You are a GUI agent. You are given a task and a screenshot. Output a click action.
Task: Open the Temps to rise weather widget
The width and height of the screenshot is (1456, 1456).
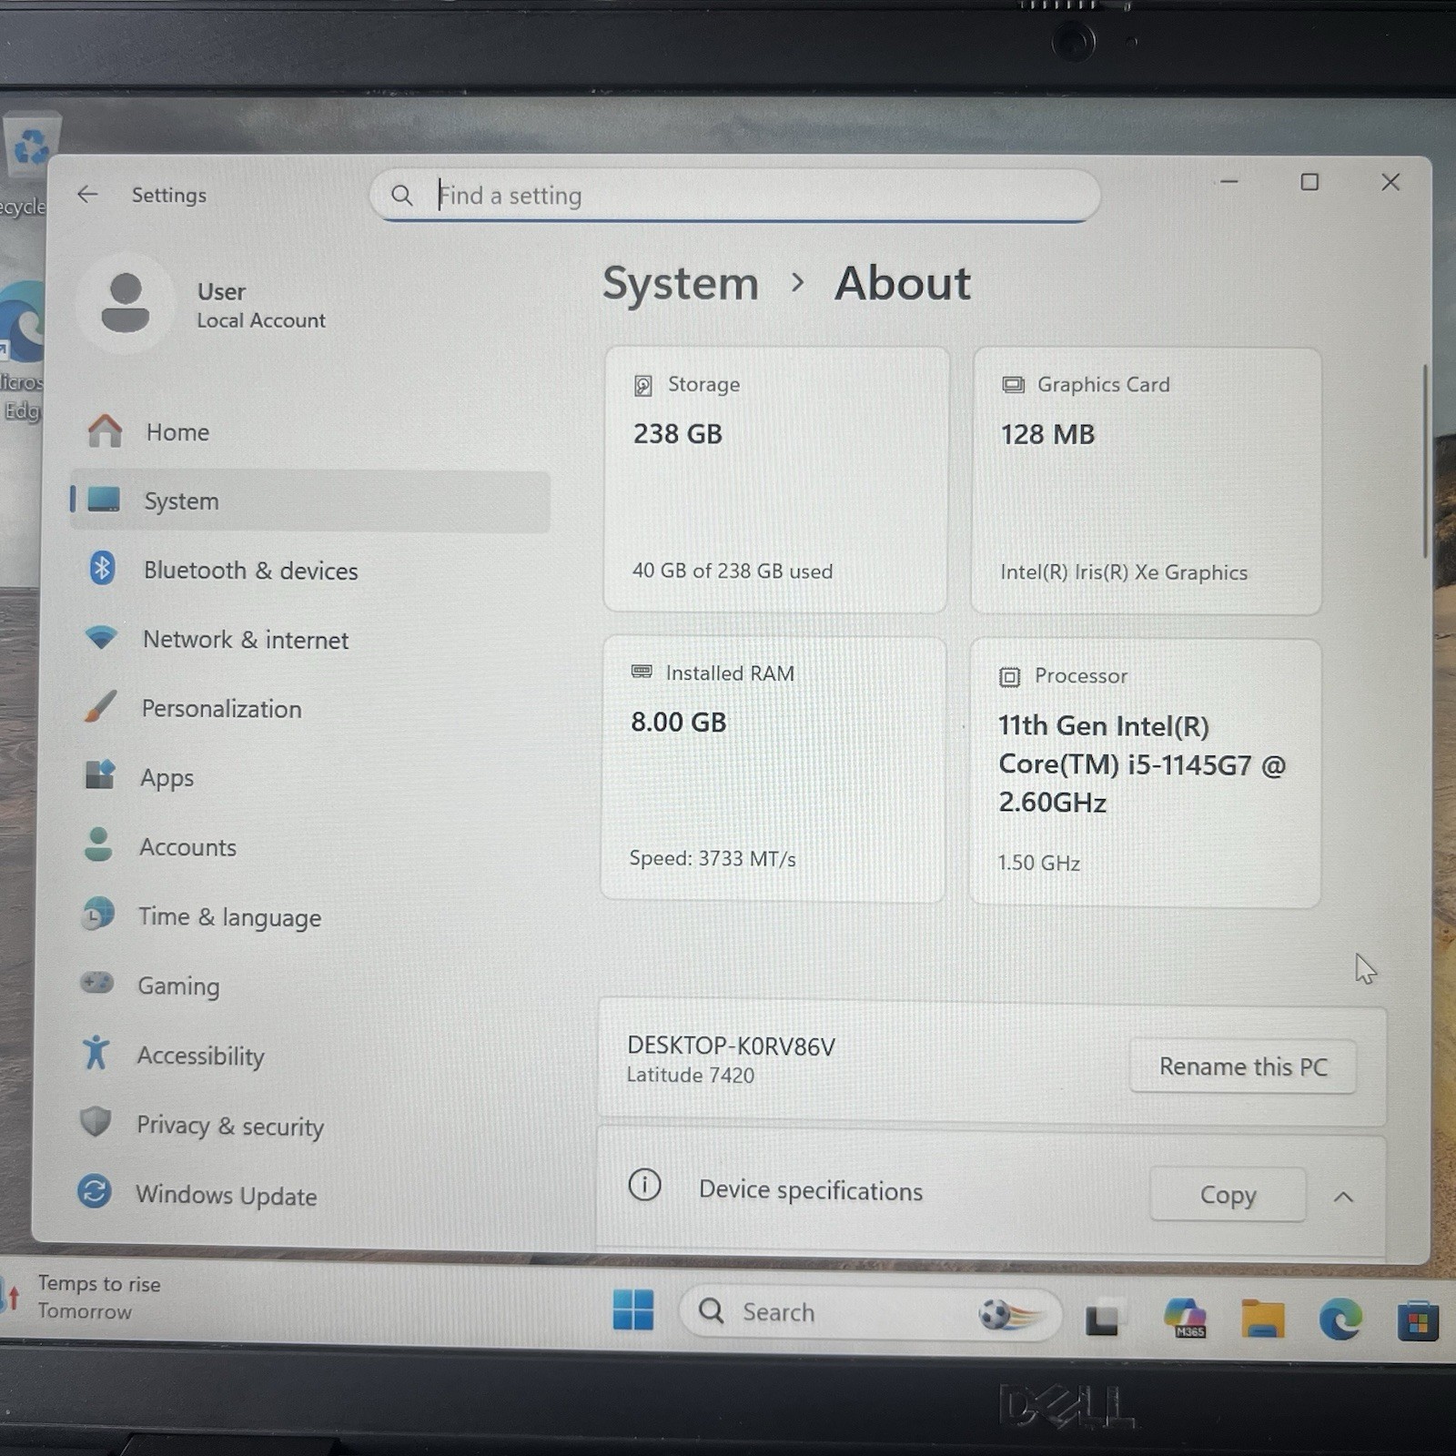pos(82,1297)
